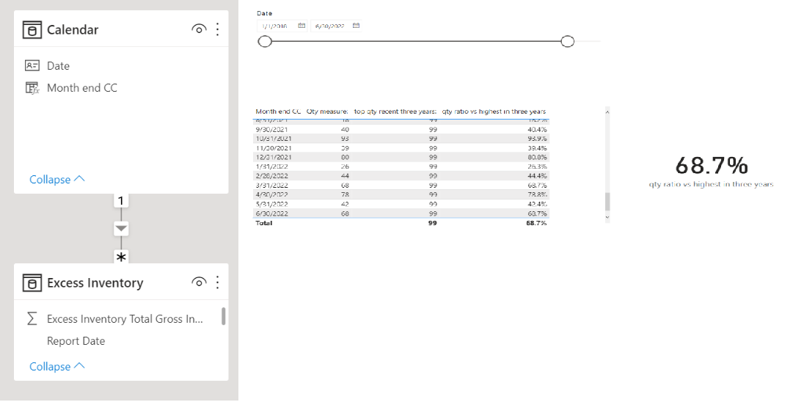793x402 pixels.
Task: Select the 6/30/2022 row date cell
Action: click(x=271, y=214)
